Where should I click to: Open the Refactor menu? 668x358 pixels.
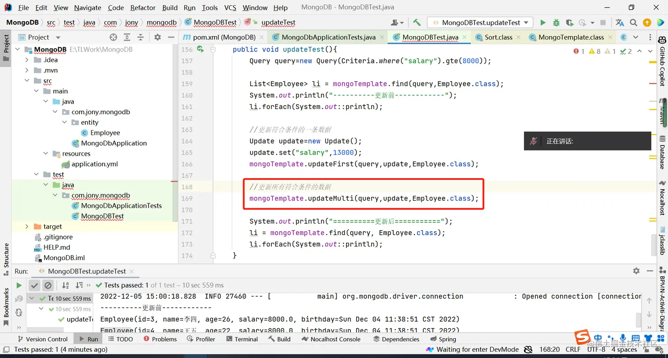tap(143, 7)
